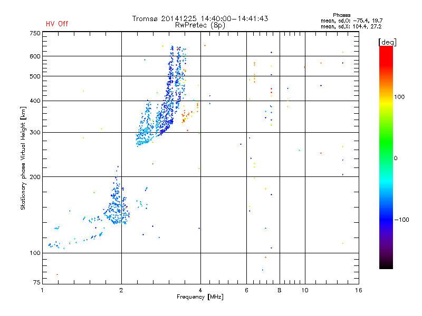The height and width of the screenshot is (316, 422).
Task: Click the 750 y-axis tick label
Action: (35, 33)
